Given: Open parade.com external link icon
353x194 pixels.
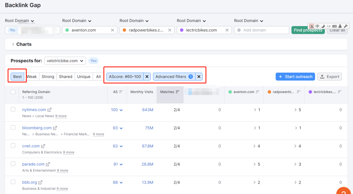Looking at the screenshot, I should [x=48, y=164].
